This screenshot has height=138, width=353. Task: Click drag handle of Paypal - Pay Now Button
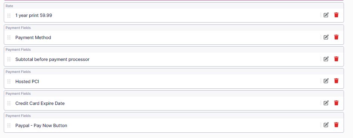(x=9, y=125)
